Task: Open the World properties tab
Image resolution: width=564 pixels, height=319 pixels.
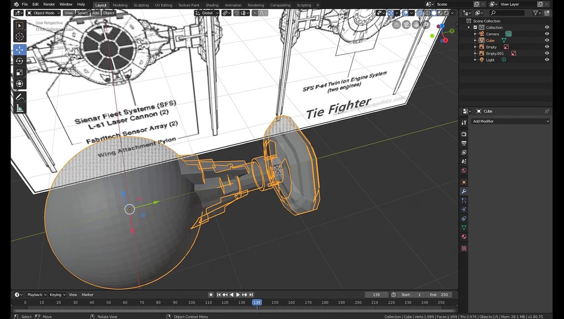Action: tap(464, 171)
